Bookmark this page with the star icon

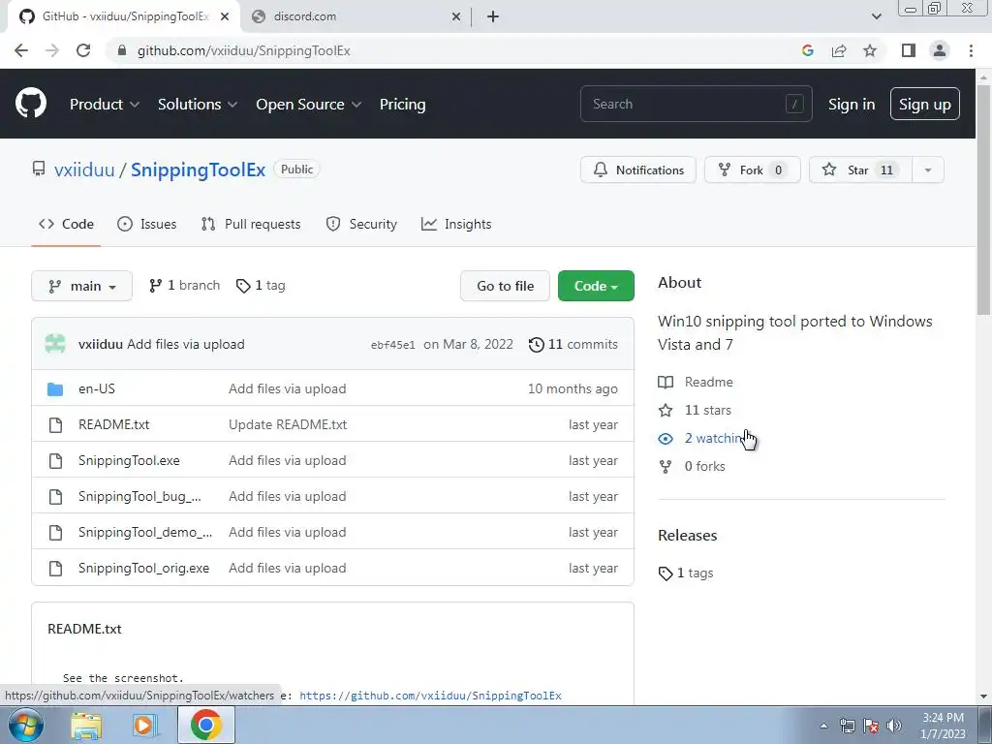(870, 50)
